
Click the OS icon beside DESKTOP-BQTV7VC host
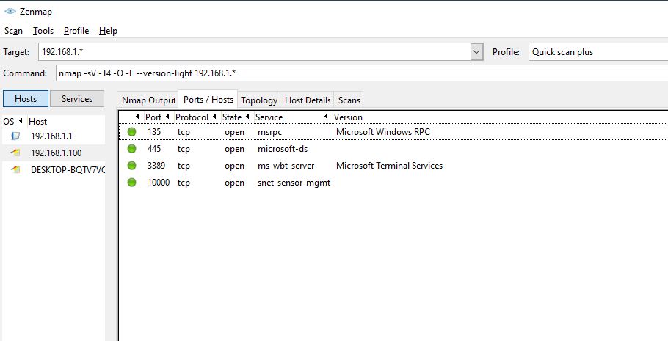pyautogui.click(x=15, y=169)
